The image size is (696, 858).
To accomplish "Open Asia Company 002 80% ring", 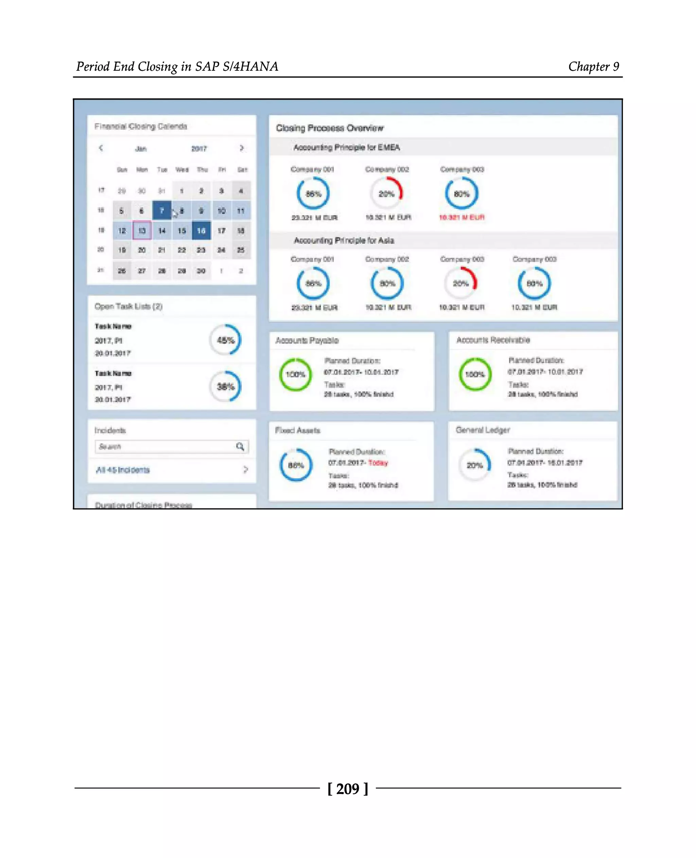I will pyautogui.click(x=387, y=283).
